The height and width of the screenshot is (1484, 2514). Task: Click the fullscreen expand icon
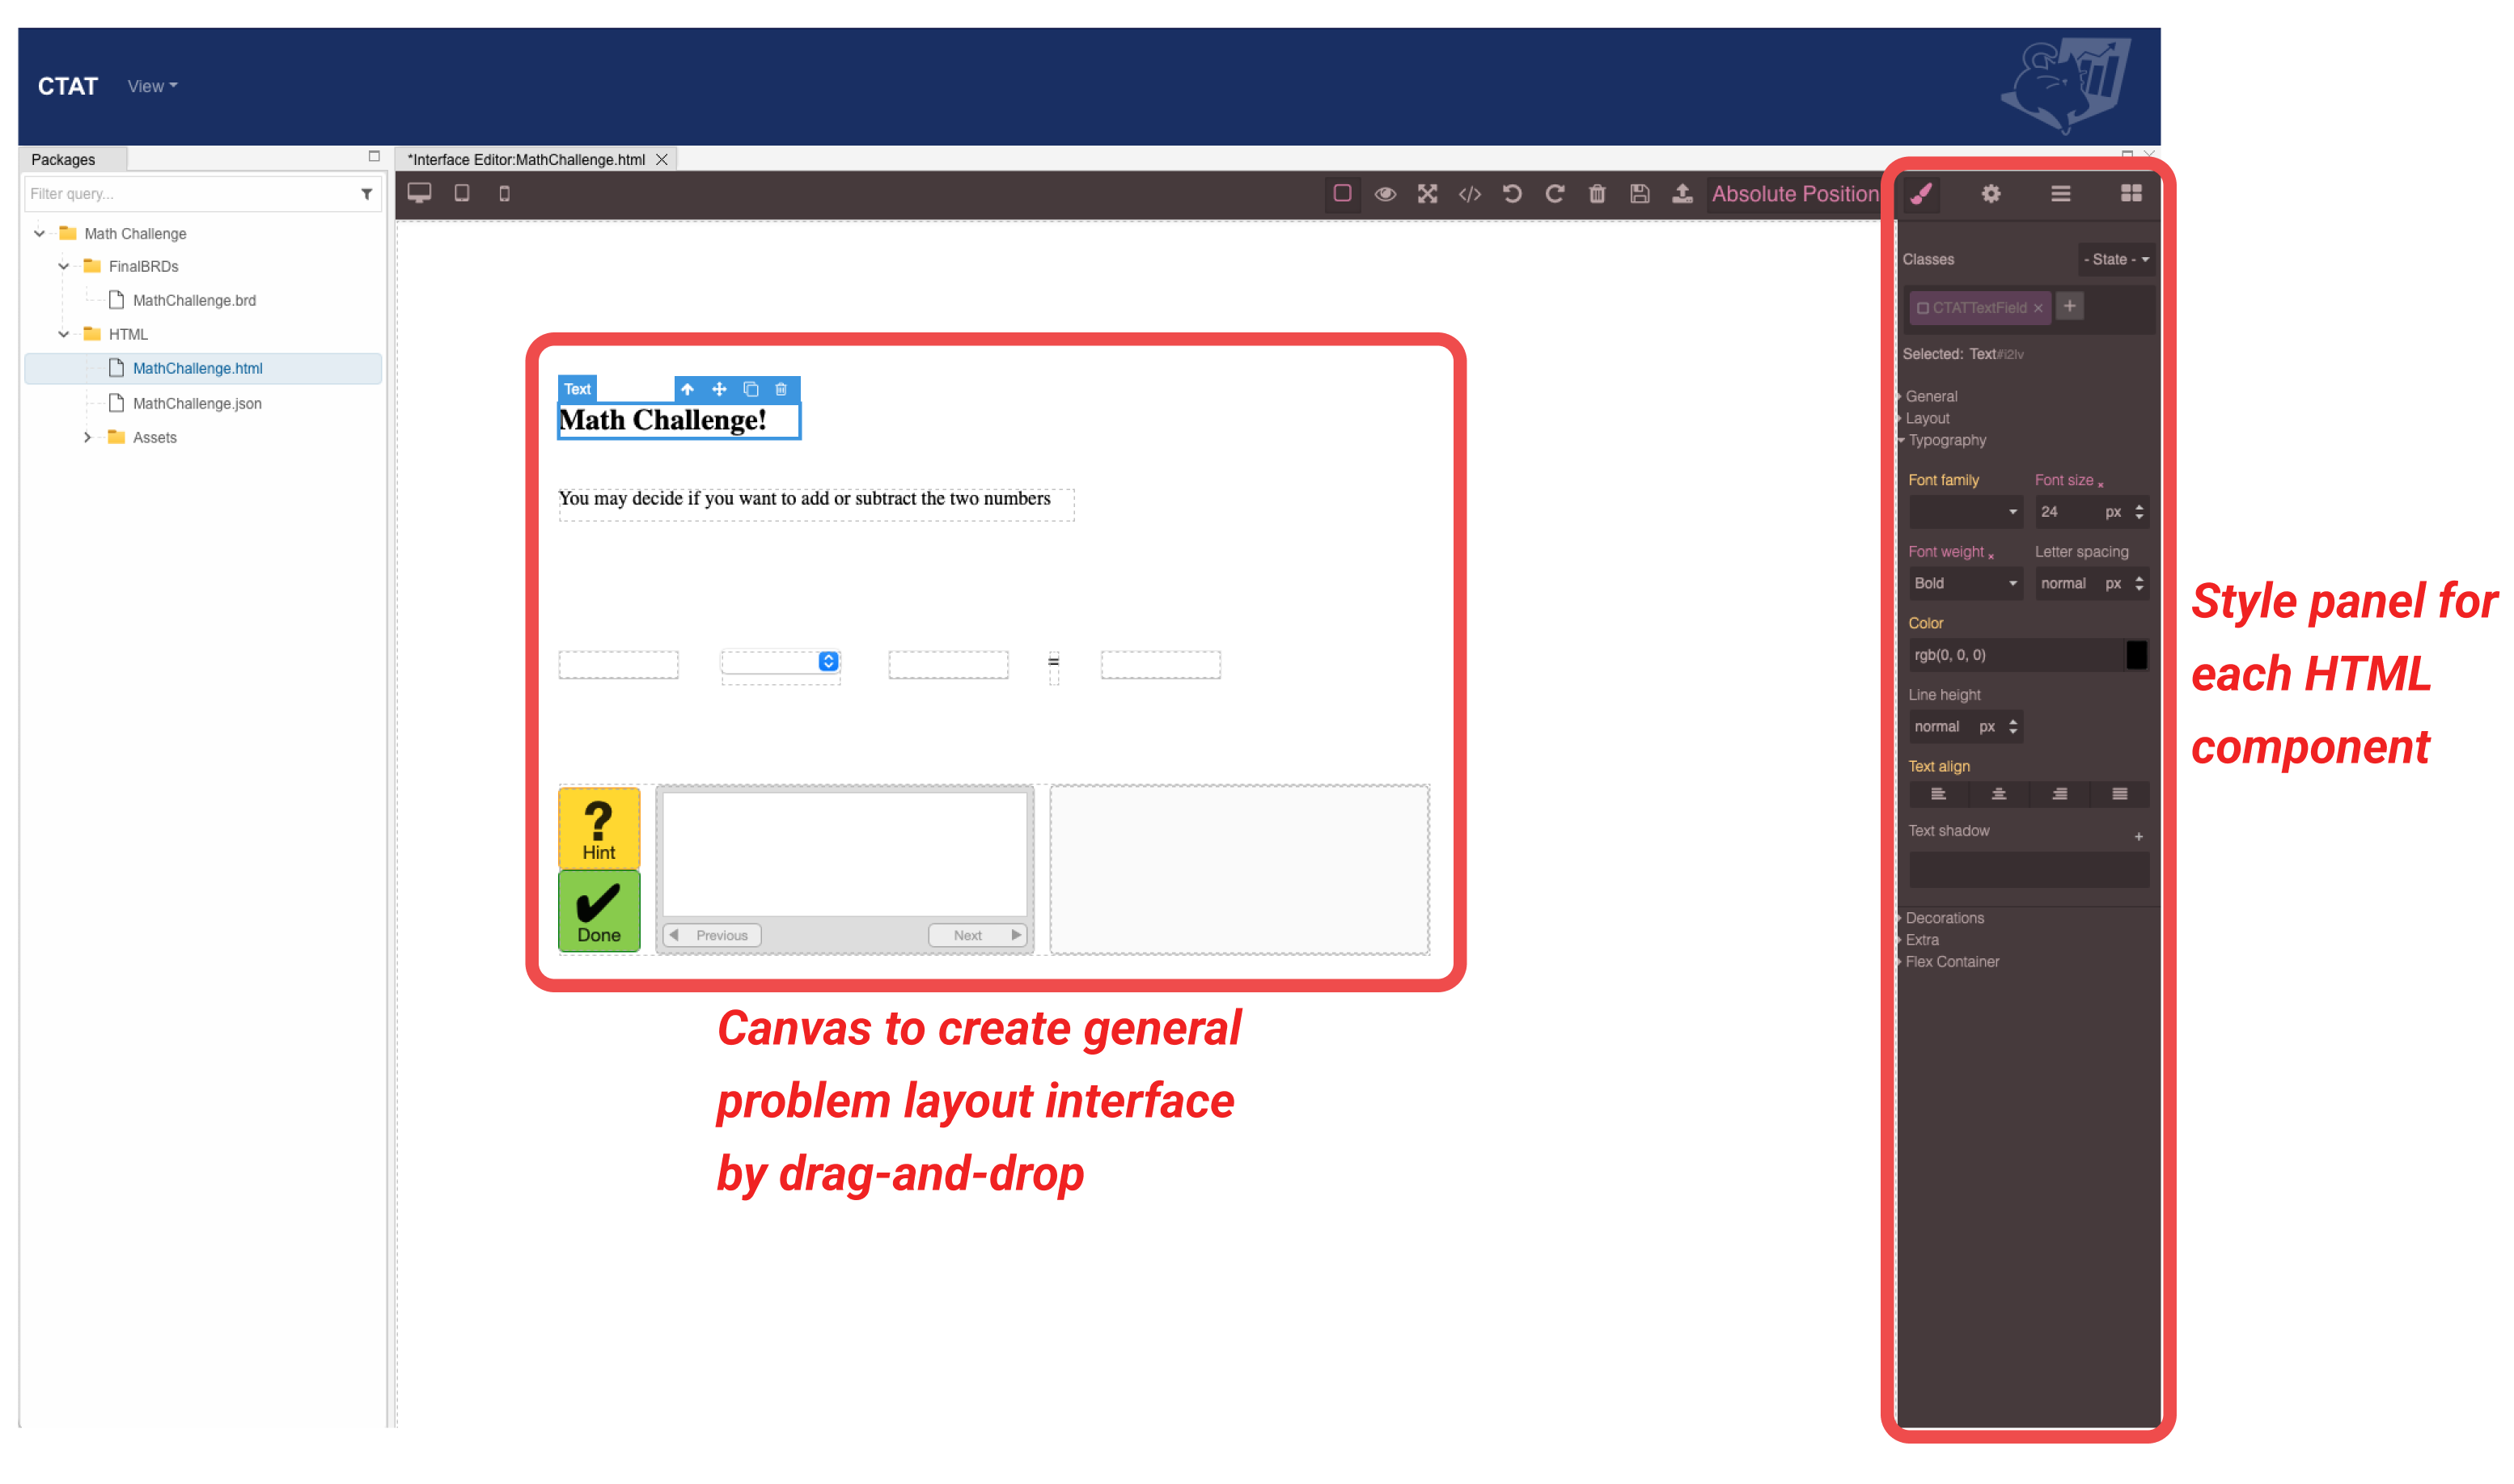1427,194
